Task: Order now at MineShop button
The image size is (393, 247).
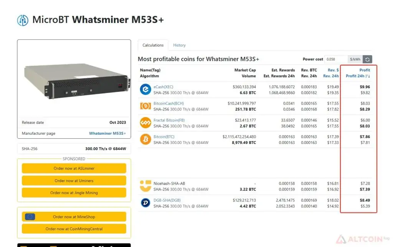Action: click(x=74, y=217)
